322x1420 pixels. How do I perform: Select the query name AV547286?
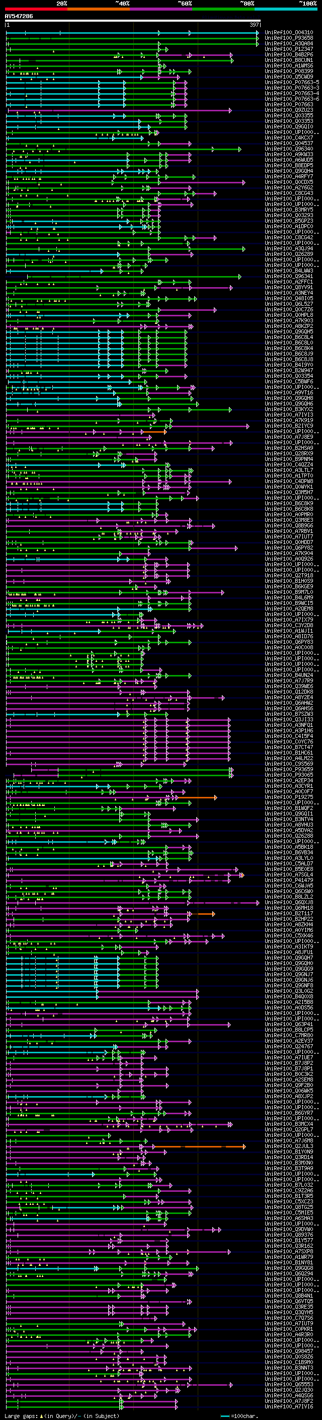[19, 16]
